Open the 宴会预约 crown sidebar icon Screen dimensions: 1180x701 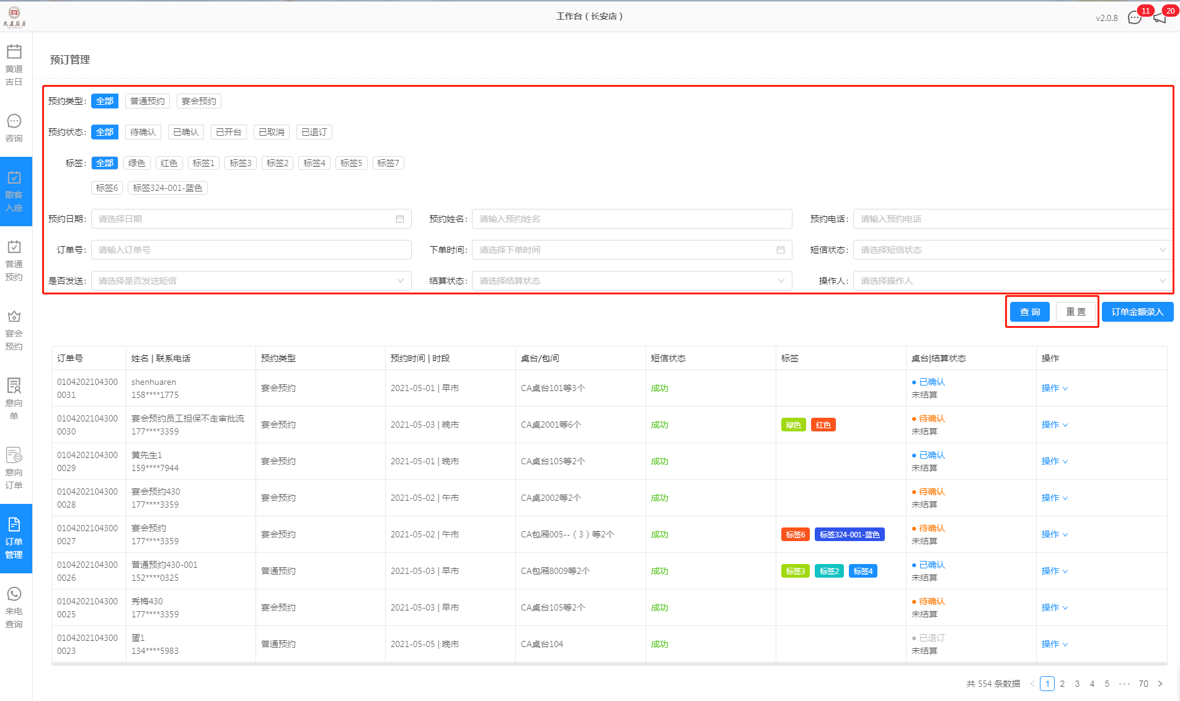click(14, 330)
